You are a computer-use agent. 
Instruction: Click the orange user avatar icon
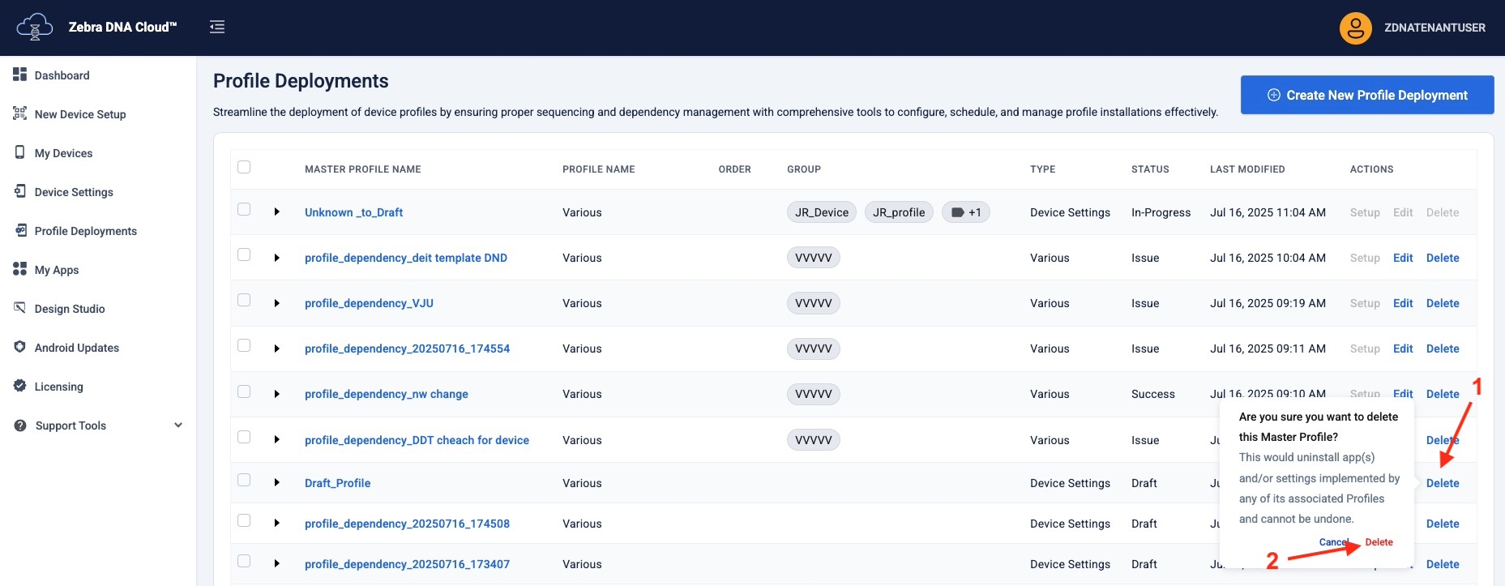(1355, 28)
